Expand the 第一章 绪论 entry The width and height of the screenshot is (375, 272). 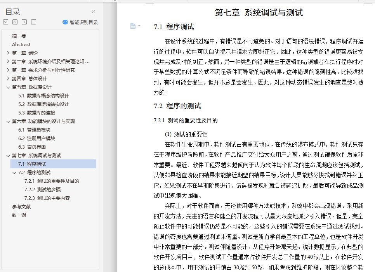coord(8,53)
